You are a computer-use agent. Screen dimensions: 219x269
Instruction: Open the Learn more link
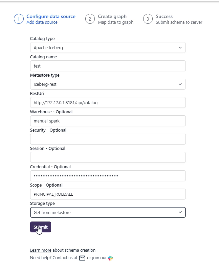click(x=41, y=250)
